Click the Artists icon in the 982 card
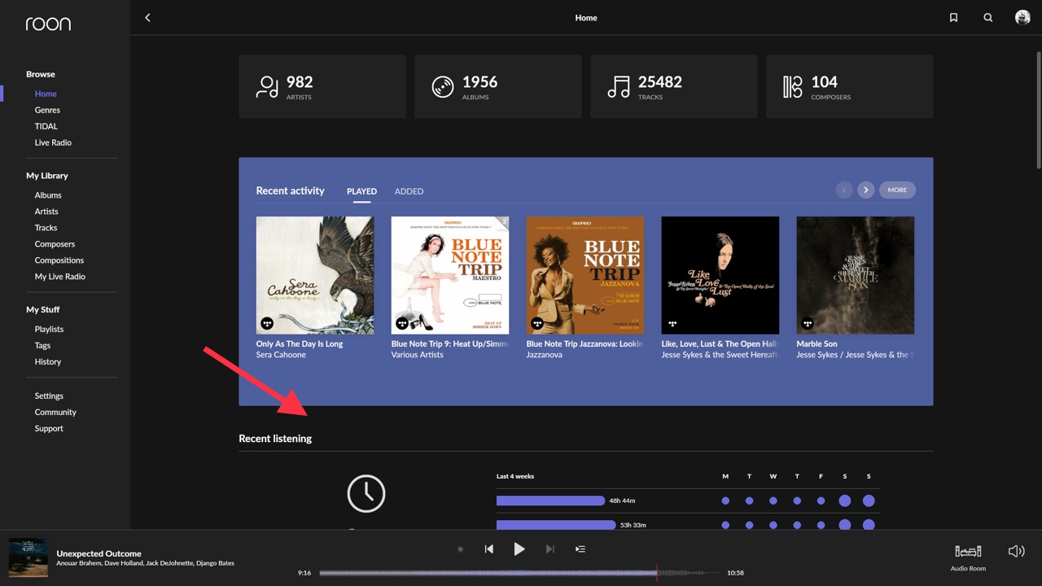The height and width of the screenshot is (586, 1042). tap(267, 87)
